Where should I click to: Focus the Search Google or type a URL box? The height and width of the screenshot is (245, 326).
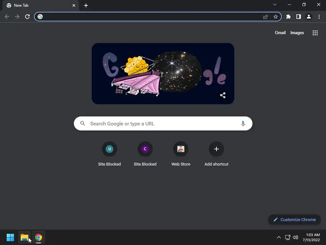tap(163, 123)
